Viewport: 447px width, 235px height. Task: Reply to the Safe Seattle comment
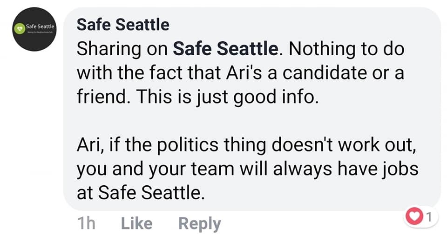click(199, 224)
